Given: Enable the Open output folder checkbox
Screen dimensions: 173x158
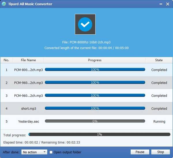Looking at the screenshot, I should tap(51, 152).
